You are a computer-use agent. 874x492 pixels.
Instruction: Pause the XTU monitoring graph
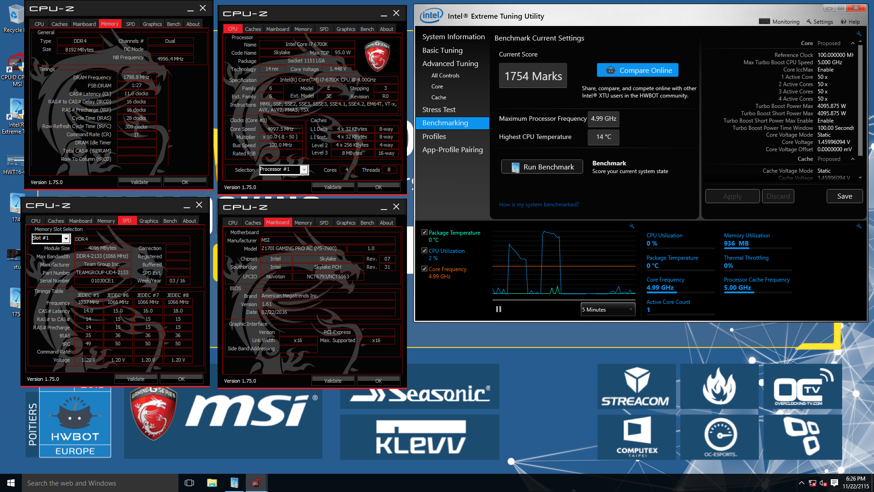pyautogui.click(x=498, y=309)
